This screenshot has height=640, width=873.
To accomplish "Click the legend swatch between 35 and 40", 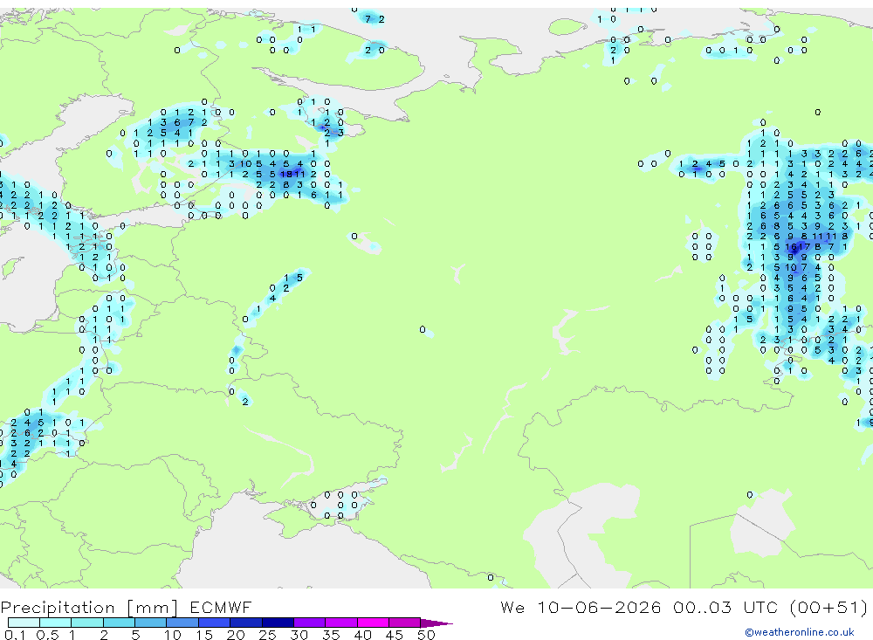I will pyautogui.click(x=341, y=623).
